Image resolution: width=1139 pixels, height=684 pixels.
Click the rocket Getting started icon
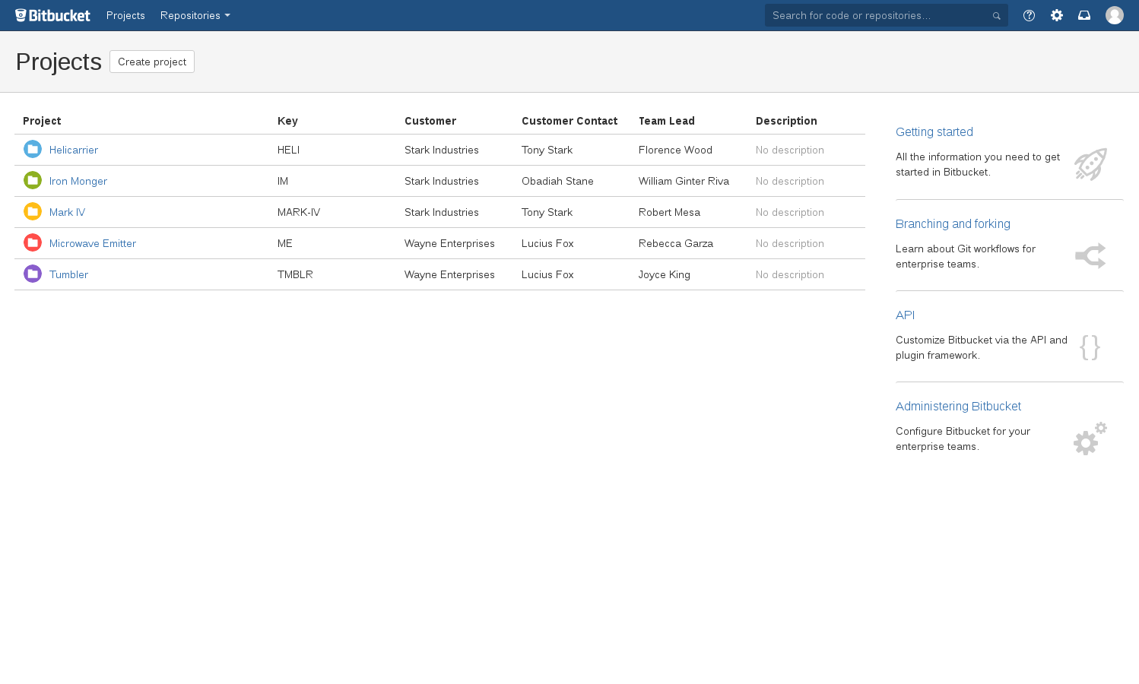(x=1090, y=164)
